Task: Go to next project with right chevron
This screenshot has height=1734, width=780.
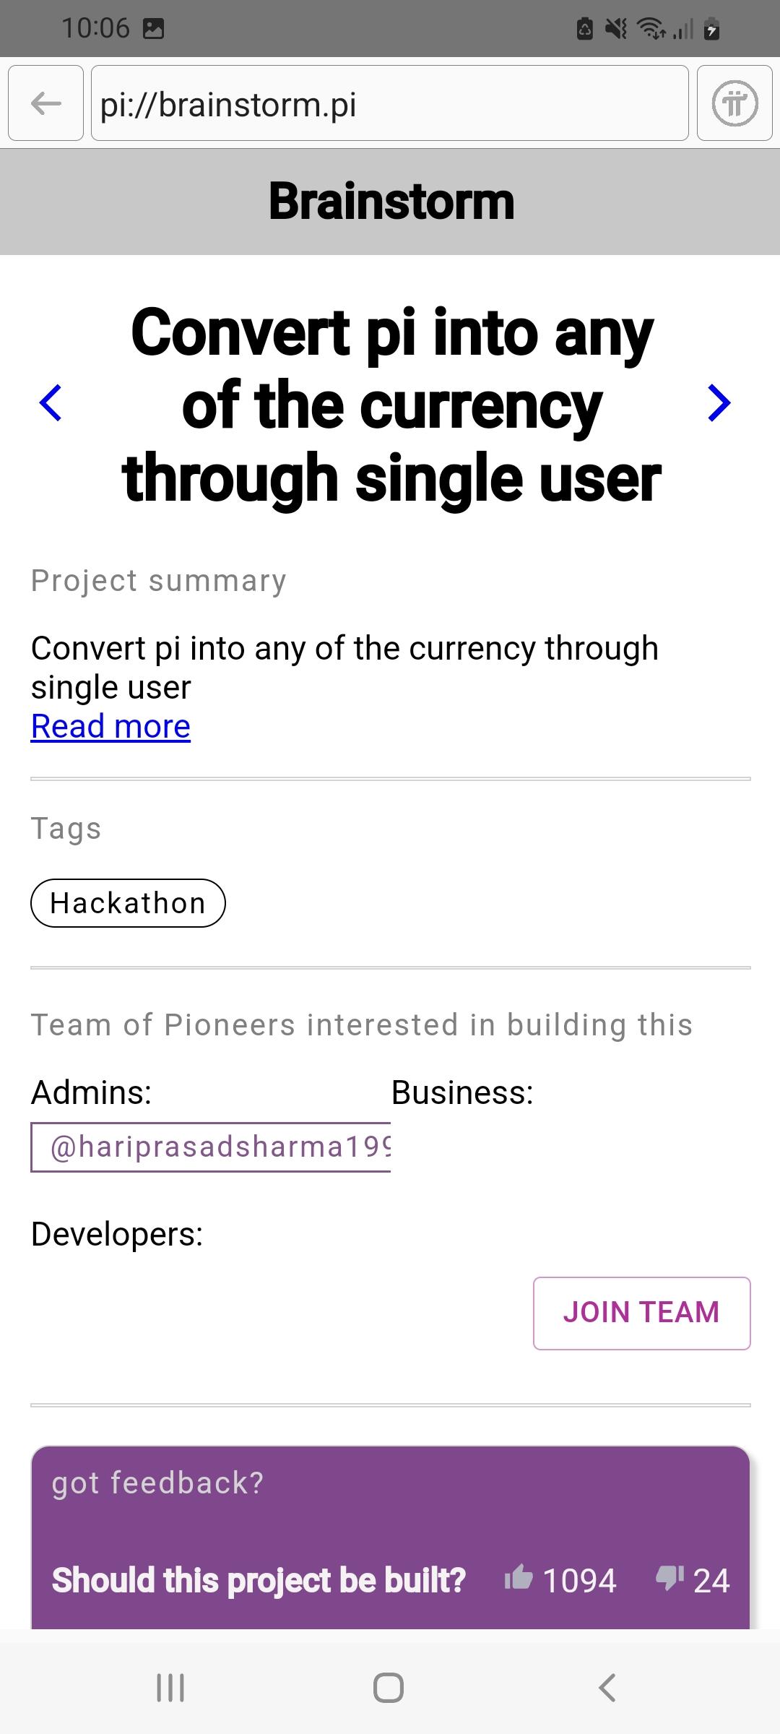Action: point(719,402)
